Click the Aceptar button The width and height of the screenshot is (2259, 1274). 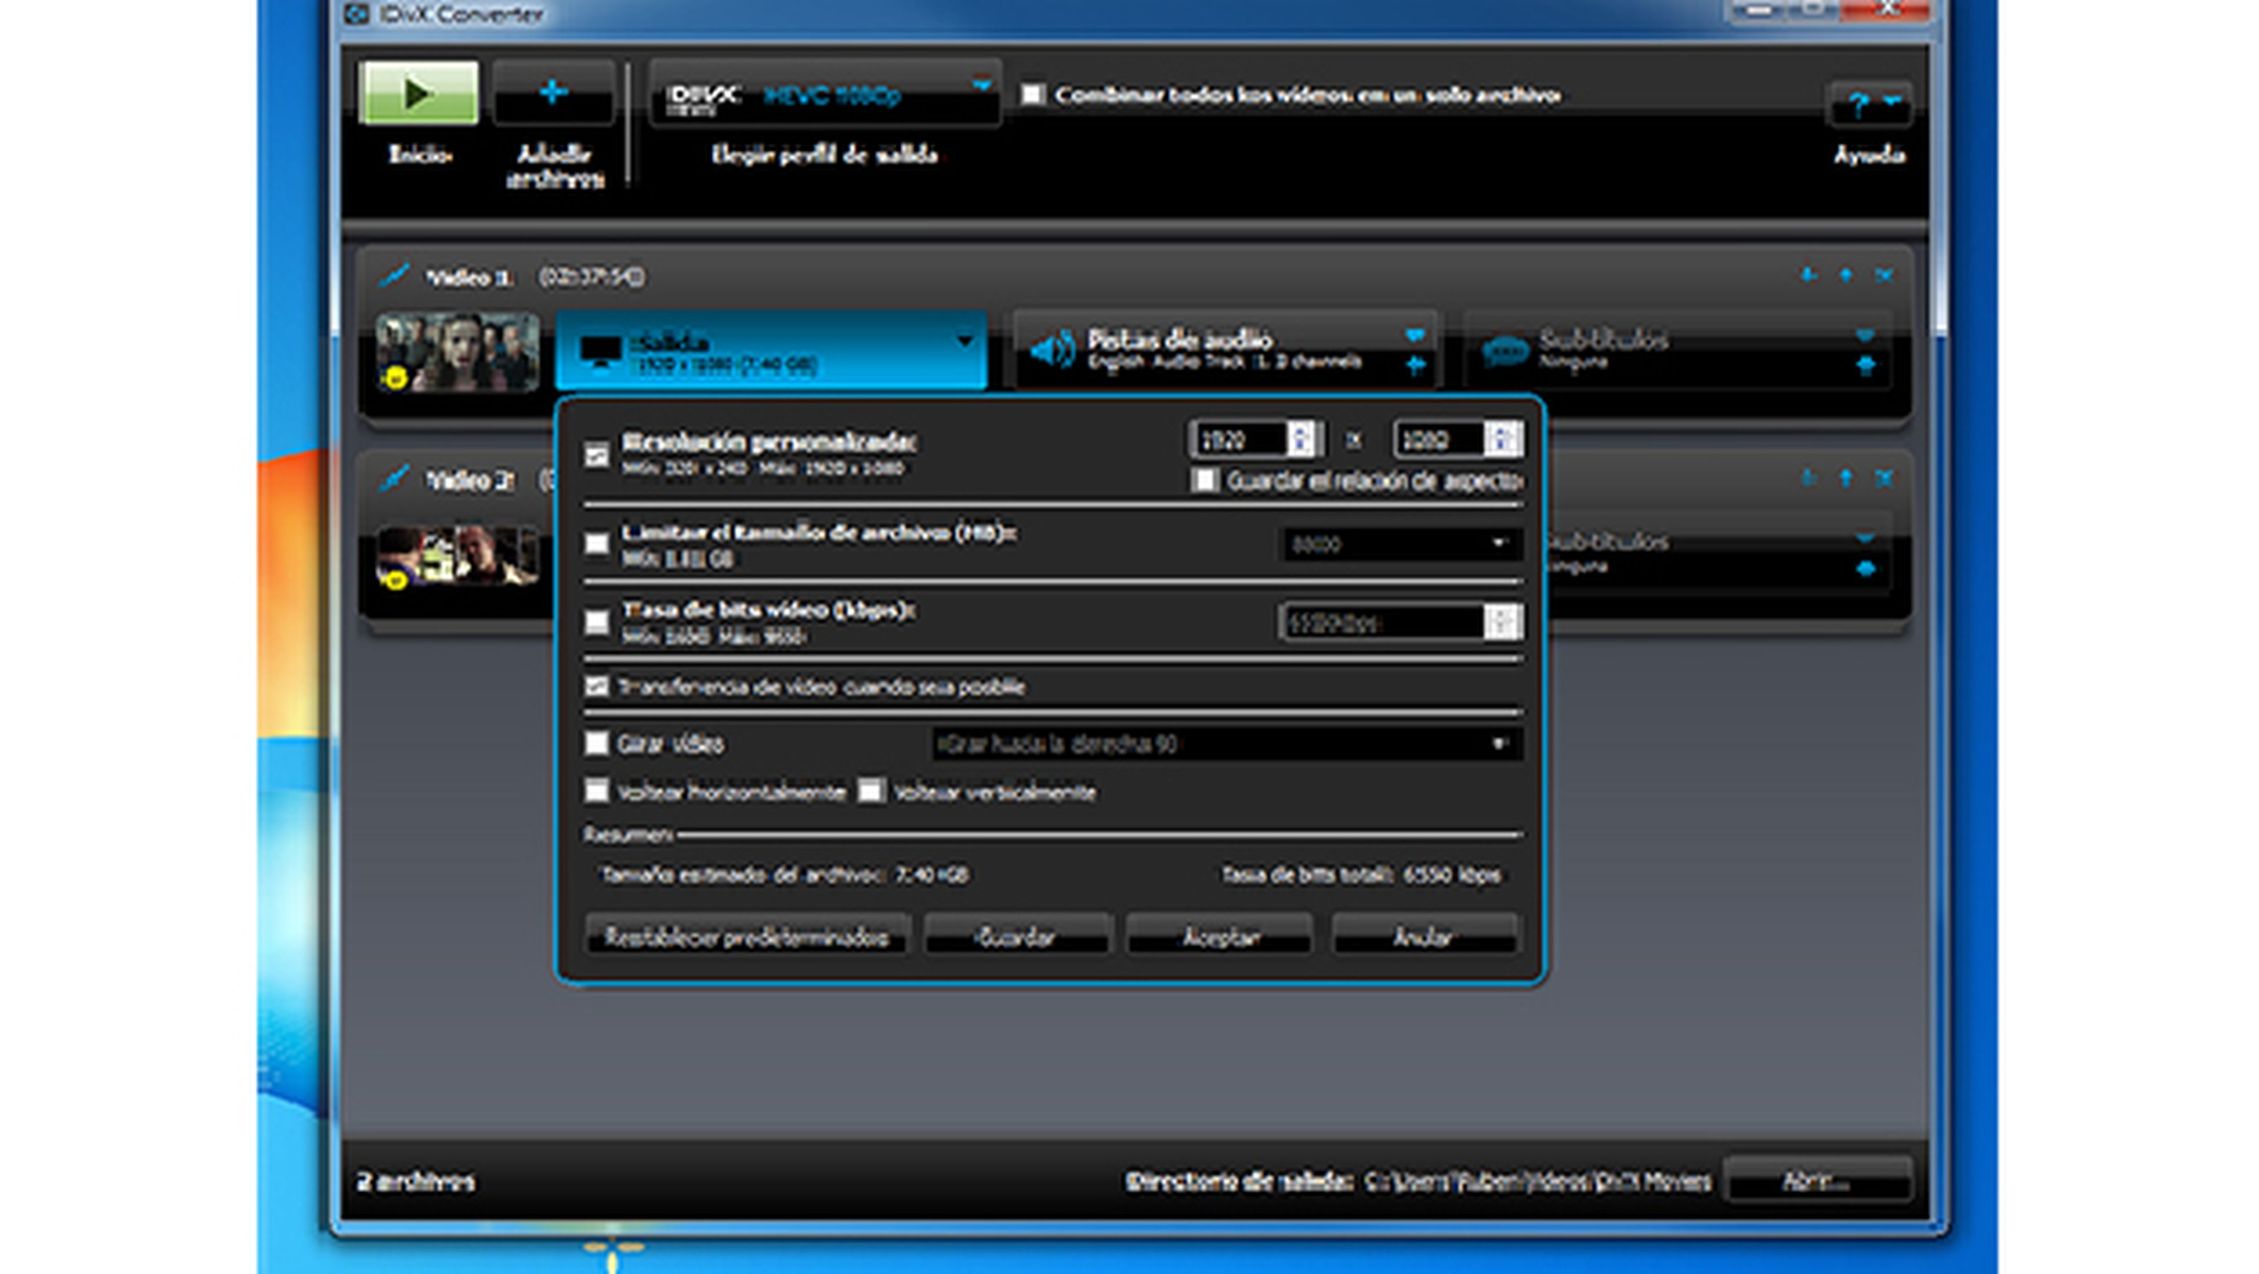(x=1221, y=936)
